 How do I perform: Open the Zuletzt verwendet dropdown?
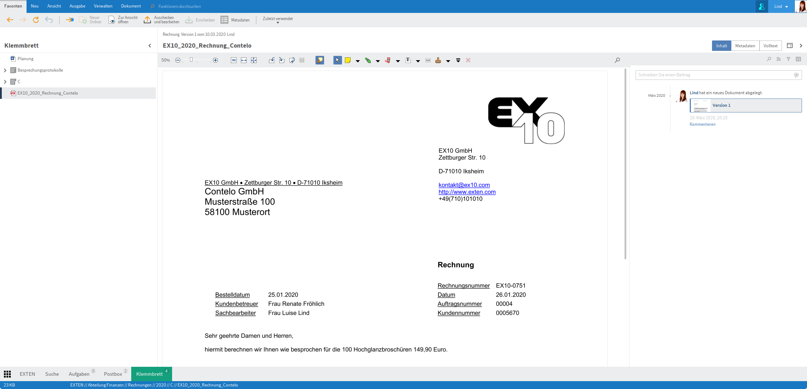click(277, 20)
